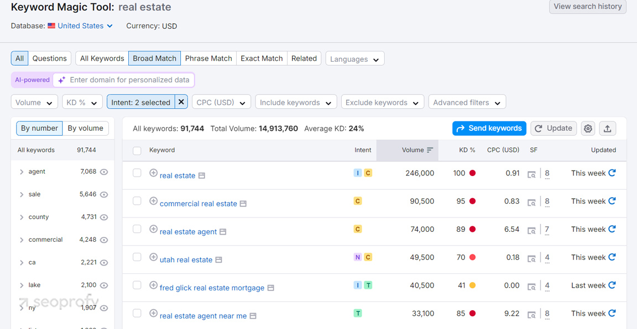
Task: Expand the 'ca' keyword group
Action: click(x=22, y=262)
